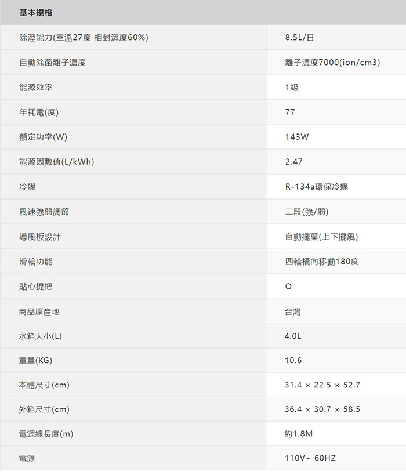The width and height of the screenshot is (406, 475).
Task: Click the 年耗電(度) label
Action: pos(39,113)
